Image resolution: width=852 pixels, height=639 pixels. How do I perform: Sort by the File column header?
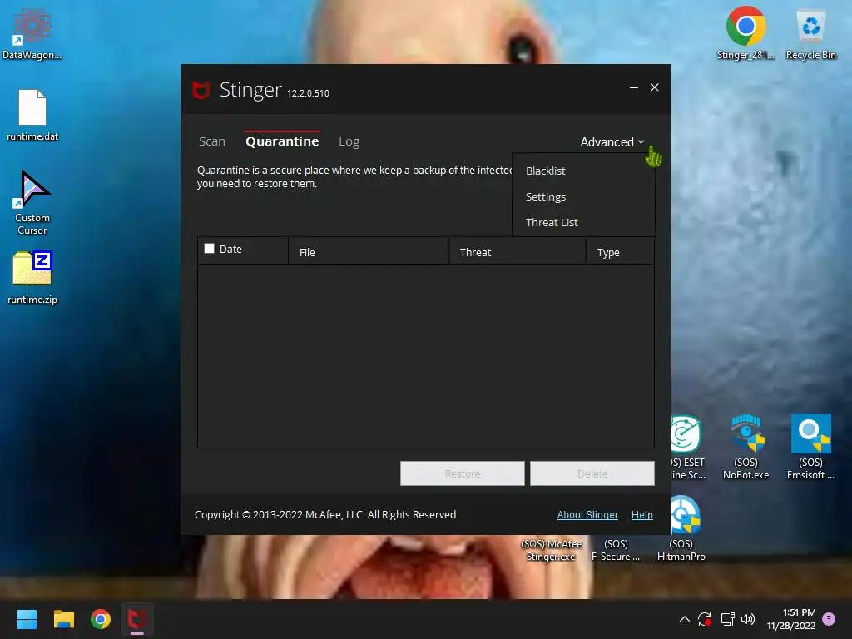tap(369, 251)
